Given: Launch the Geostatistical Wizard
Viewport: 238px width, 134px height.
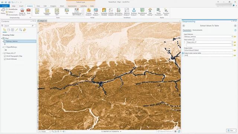Looking at the screenshot, I should (142, 12).
